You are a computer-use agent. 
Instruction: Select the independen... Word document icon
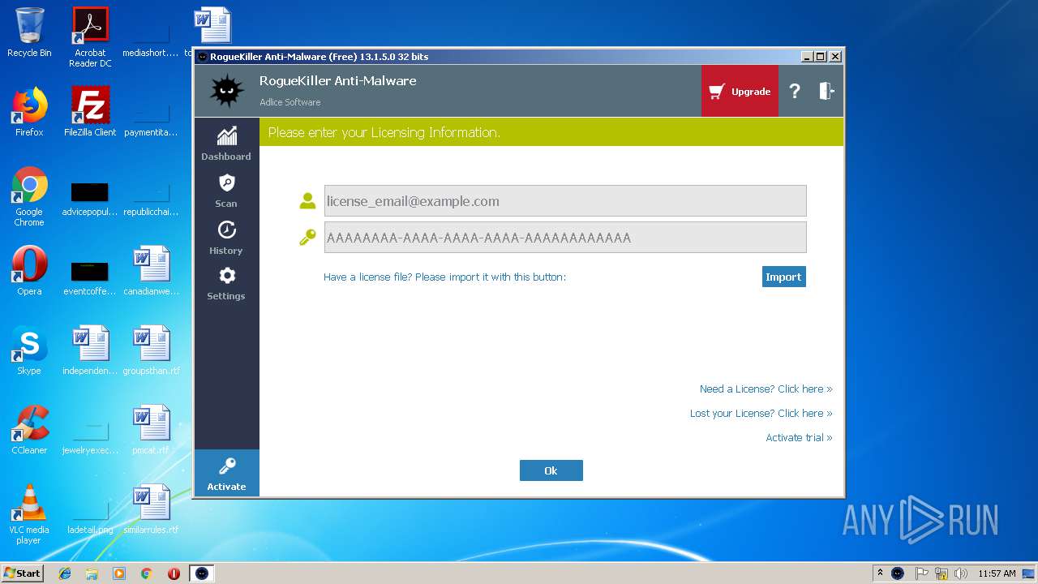pyautogui.click(x=90, y=350)
